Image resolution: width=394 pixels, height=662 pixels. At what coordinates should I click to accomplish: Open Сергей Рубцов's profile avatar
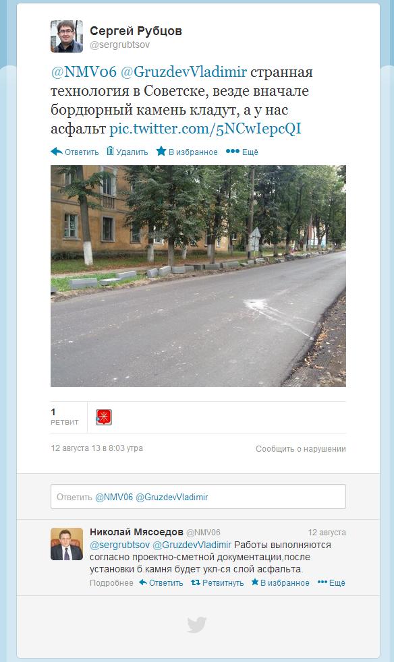67,36
